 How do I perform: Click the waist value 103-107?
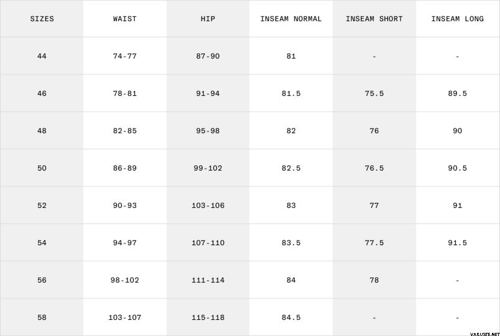point(125,317)
